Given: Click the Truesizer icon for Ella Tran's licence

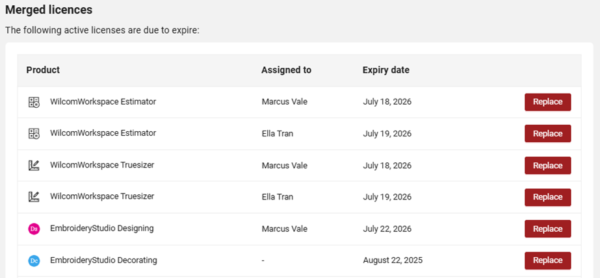Looking at the screenshot, I should tap(34, 197).
